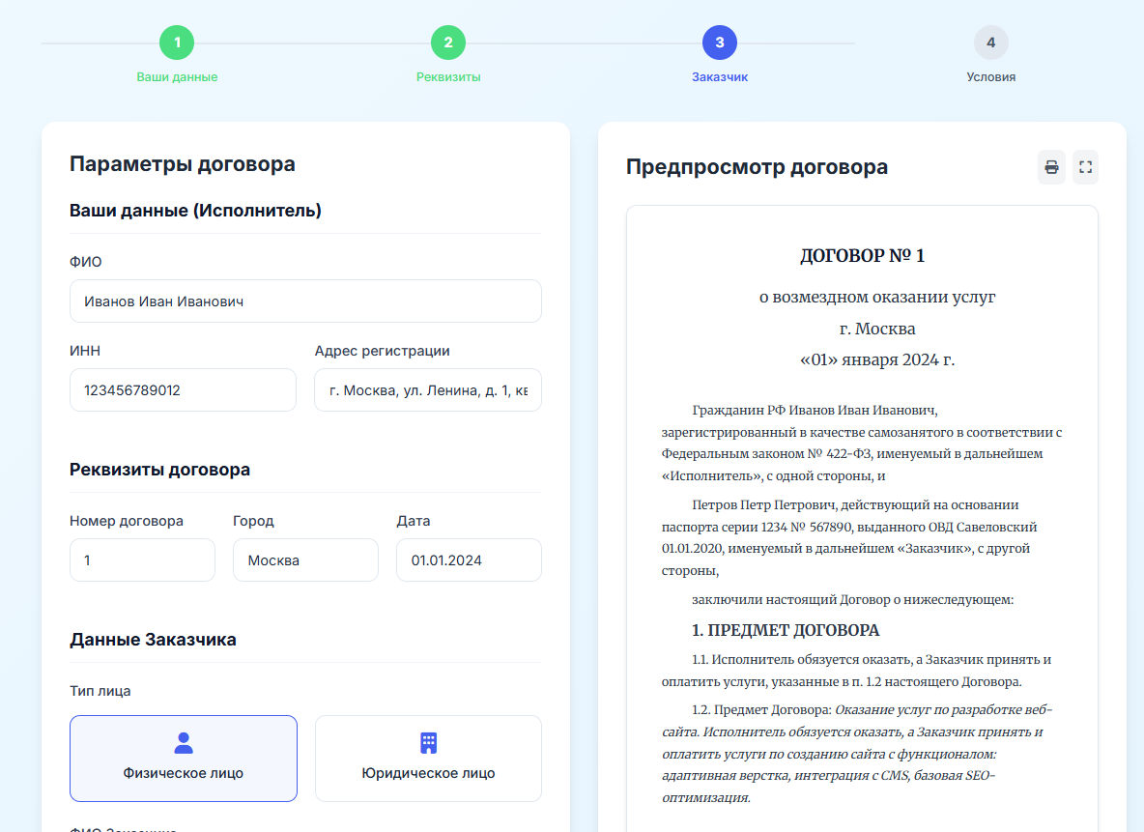The width and height of the screenshot is (1144, 832).
Task: Go to step 2 circle
Action: pyautogui.click(x=448, y=43)
